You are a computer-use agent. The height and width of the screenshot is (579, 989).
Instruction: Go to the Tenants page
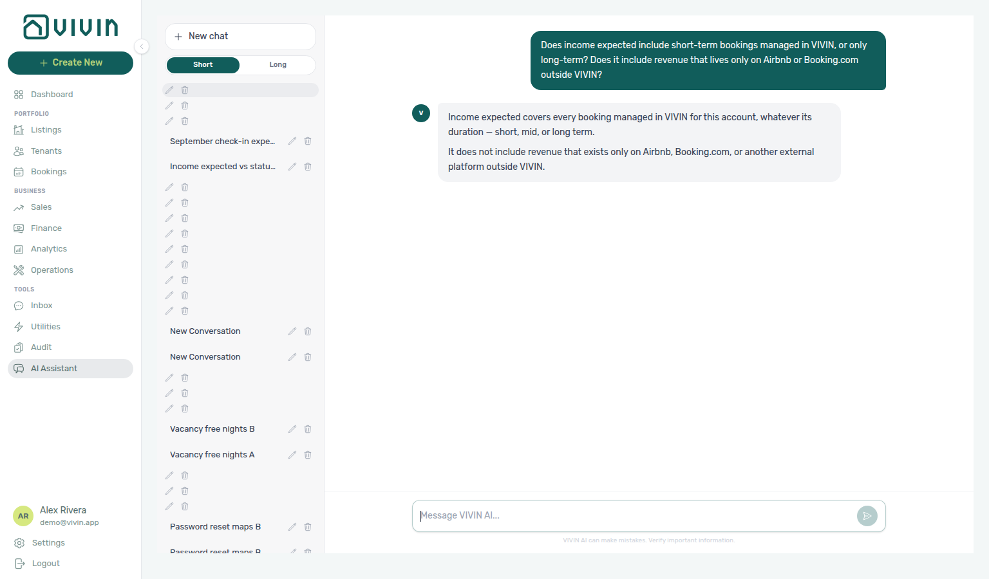click(70, 151)
